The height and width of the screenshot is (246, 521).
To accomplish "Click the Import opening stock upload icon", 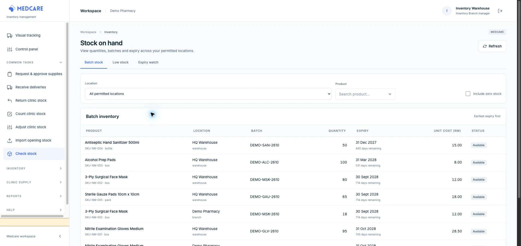I will tap(10, 140).
